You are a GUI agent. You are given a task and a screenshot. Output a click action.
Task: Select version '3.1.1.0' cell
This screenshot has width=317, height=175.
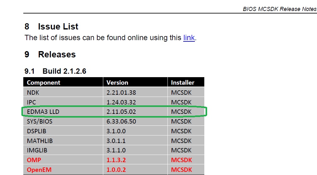(x=135, y=150)
